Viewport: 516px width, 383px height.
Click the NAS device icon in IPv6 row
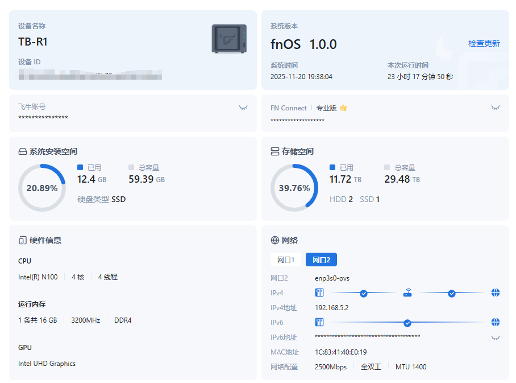click(319, 323)
